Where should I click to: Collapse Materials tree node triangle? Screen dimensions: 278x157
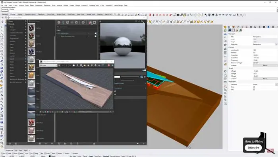8,24
